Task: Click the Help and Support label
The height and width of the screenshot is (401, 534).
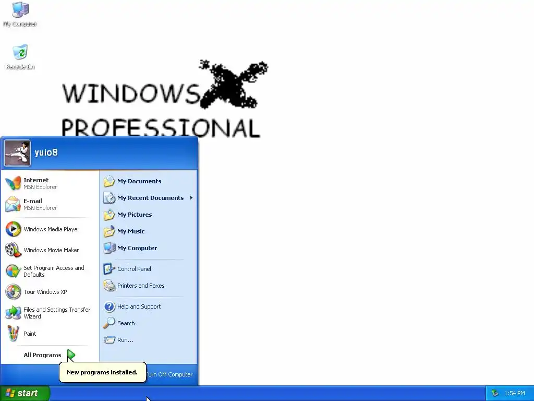Action: 139,306
